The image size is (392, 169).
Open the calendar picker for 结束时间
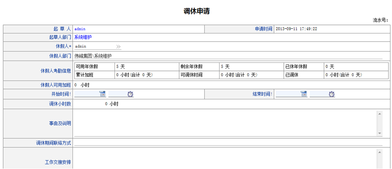click(303, 94)
